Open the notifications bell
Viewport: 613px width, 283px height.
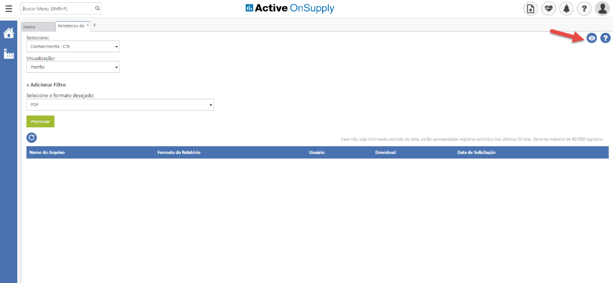[567, 8]
